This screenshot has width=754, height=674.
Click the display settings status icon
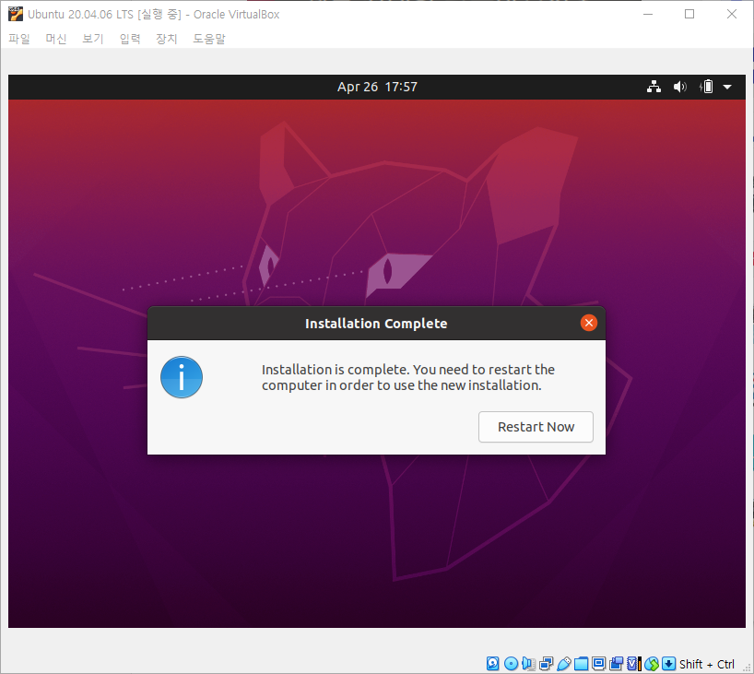click(598, 664)
